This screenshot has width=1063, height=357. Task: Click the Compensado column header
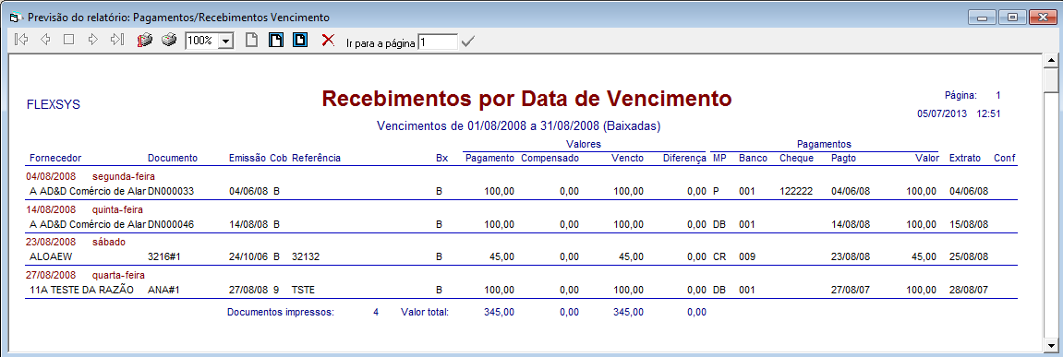pyautogui.click(x=550, y=158)
